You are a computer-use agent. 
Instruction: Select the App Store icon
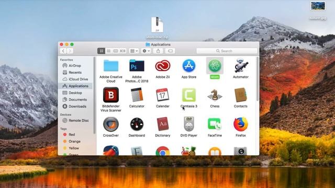tap(188, 66)
